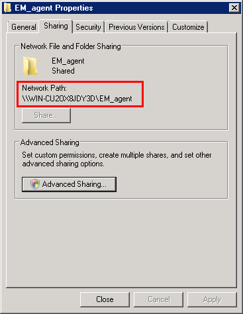Click the UAC shield icon on Advanced Sharing

point(35,184)
